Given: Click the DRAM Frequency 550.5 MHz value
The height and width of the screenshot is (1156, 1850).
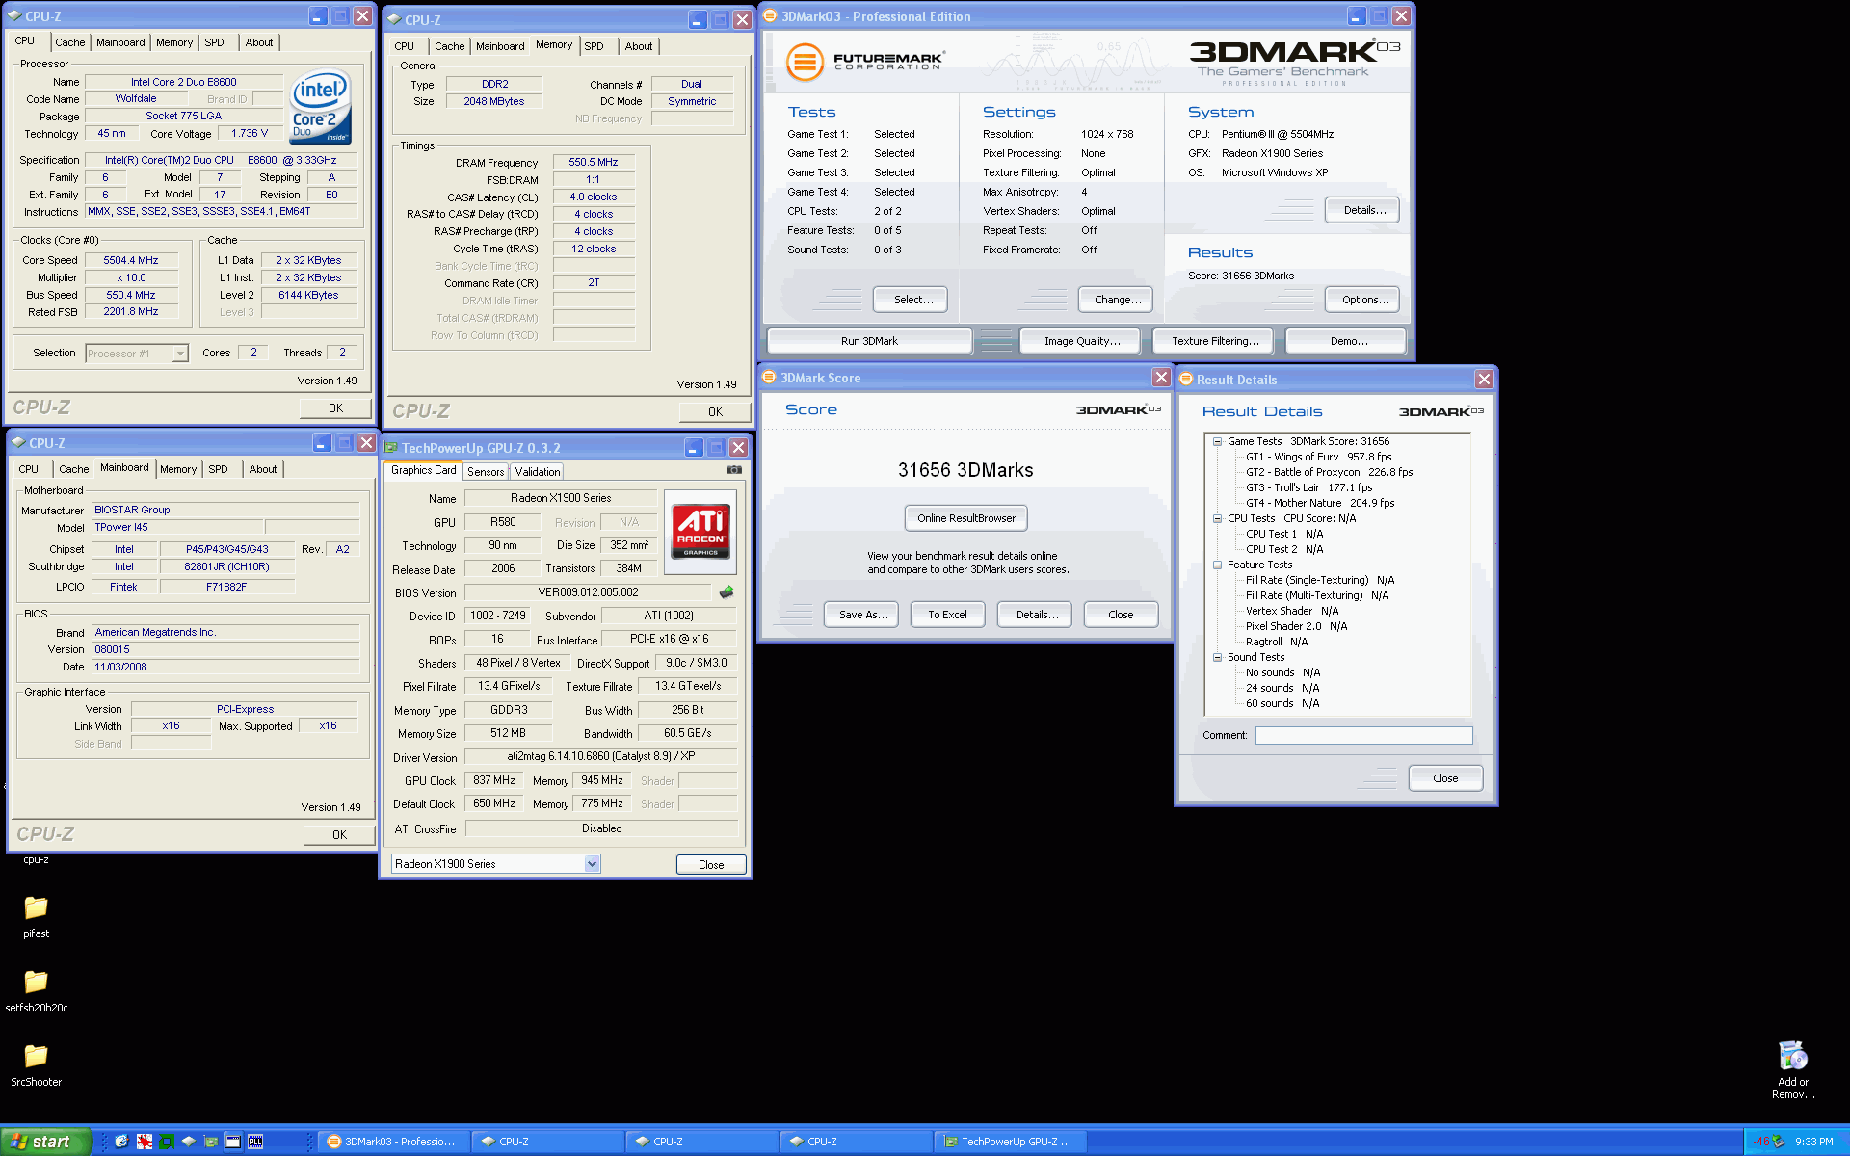Looking at the screenshot, I should pos(594,162).
